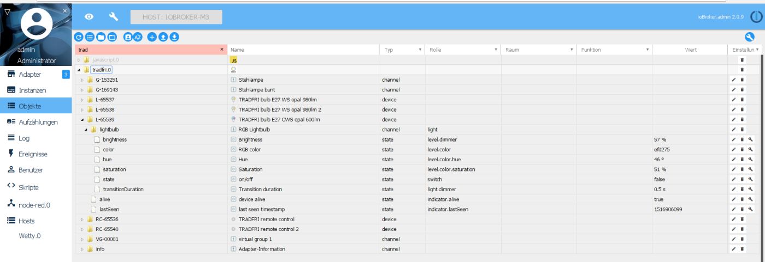Click the efd275 color value
The height and width of the screenshot is (262, 765).
[662, 149]
